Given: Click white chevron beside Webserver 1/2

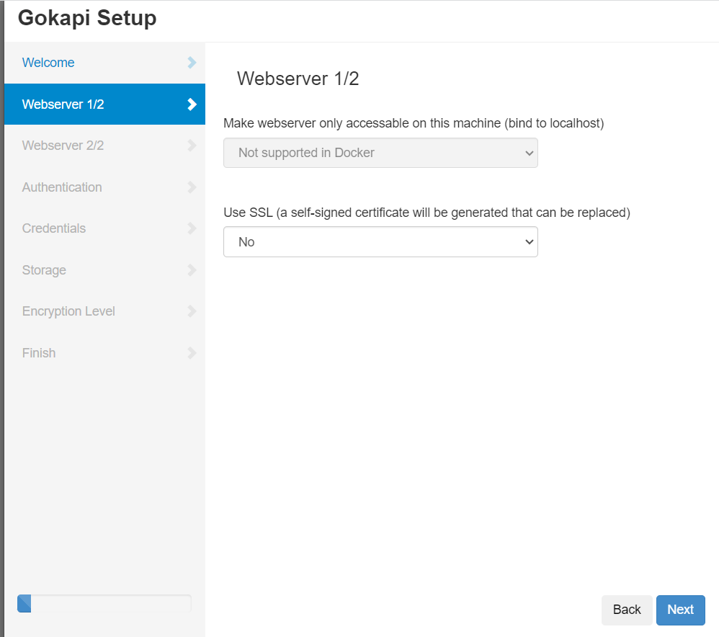Looking at the screenshot, I should click(x=192, y=104).
